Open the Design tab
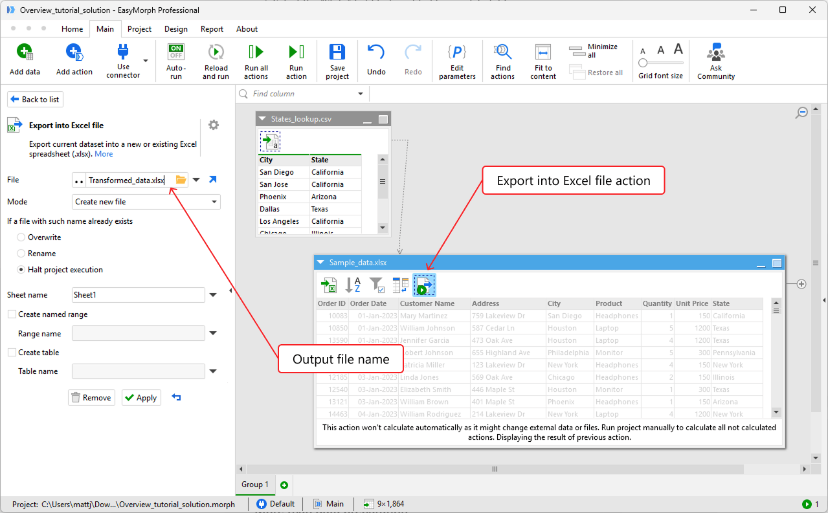 [175, 29]
